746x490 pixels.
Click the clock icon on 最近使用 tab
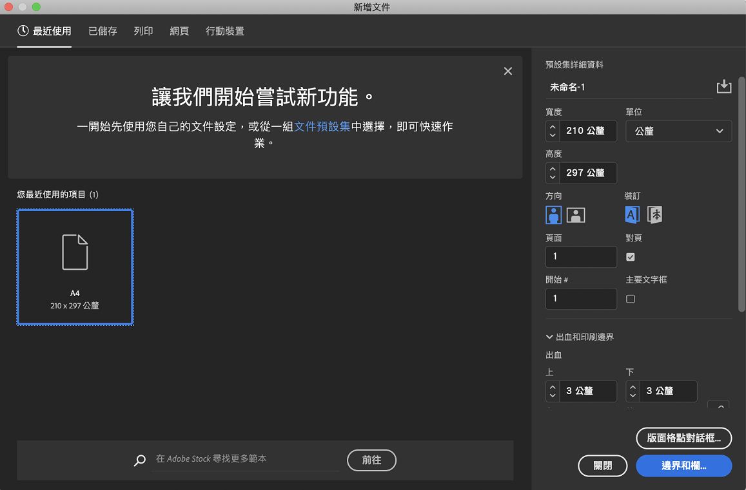click(23, 31)
